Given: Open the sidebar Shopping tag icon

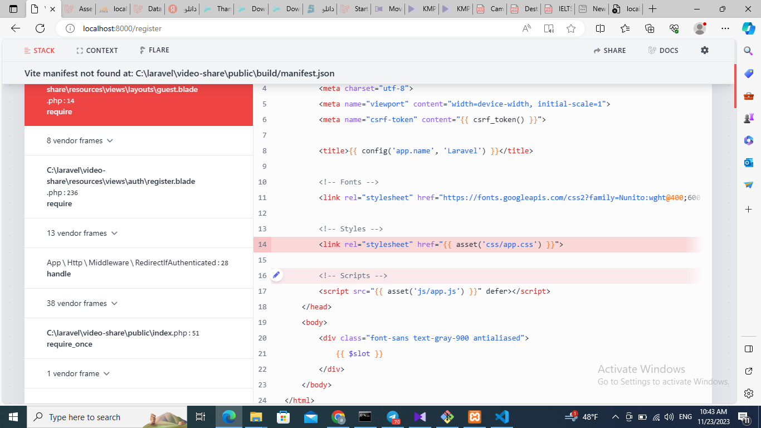Looking at the screenshot, I should [x=749, y=74].
